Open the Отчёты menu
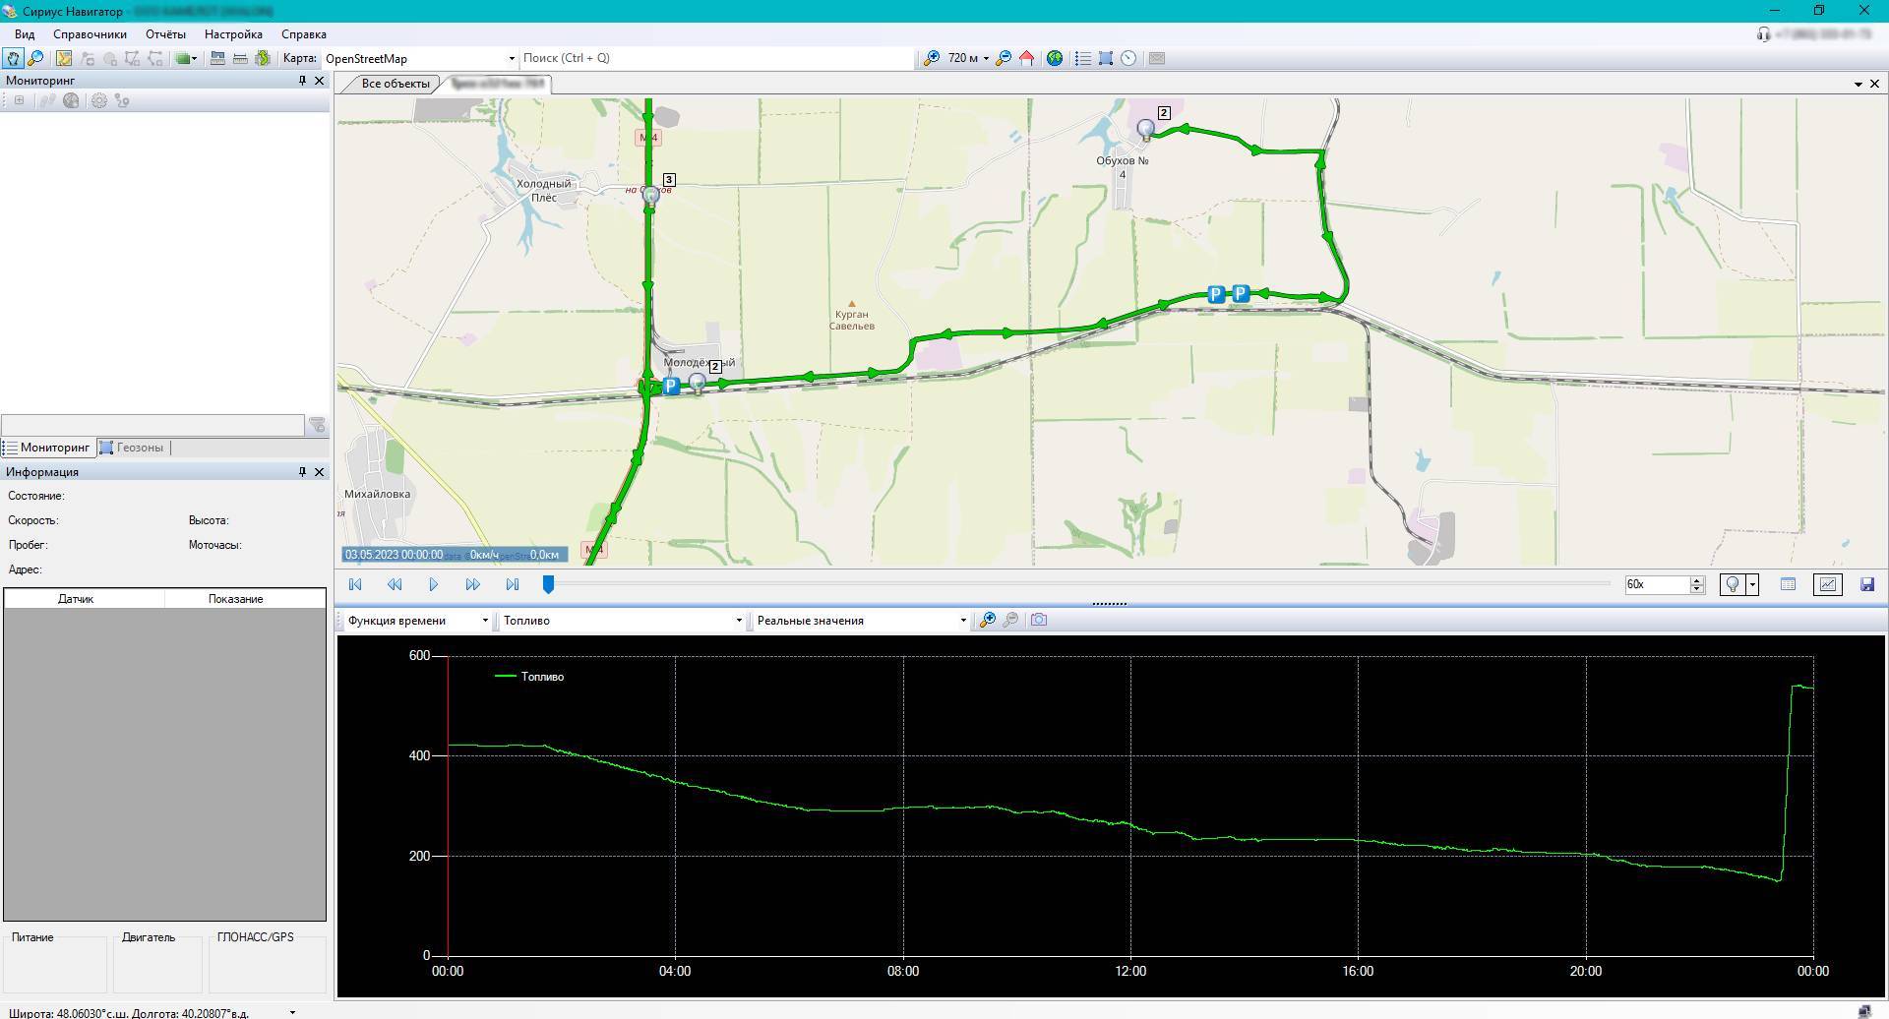The height and width of the screenshot is (1019, 1889). [165, 34]
